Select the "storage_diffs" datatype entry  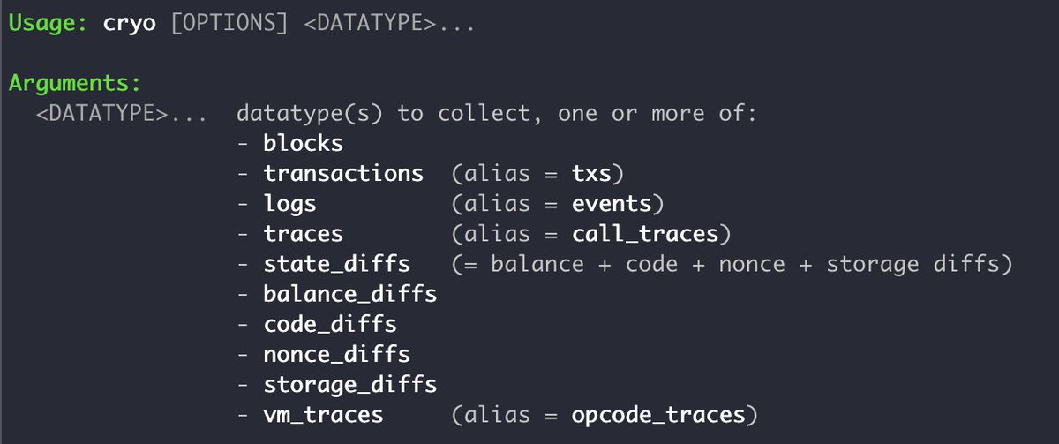coord(349,384)
